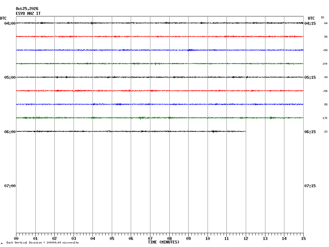The width and height of the screenshot is (329, 247).
Task: Select the DC offset value 100
Action: point(325,64)
